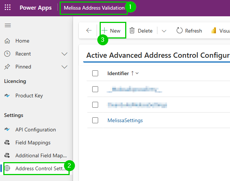The width and height of the screenshot is (230, 181).
Task: Open the first blurred identifier record
Action: coord(134,89)
